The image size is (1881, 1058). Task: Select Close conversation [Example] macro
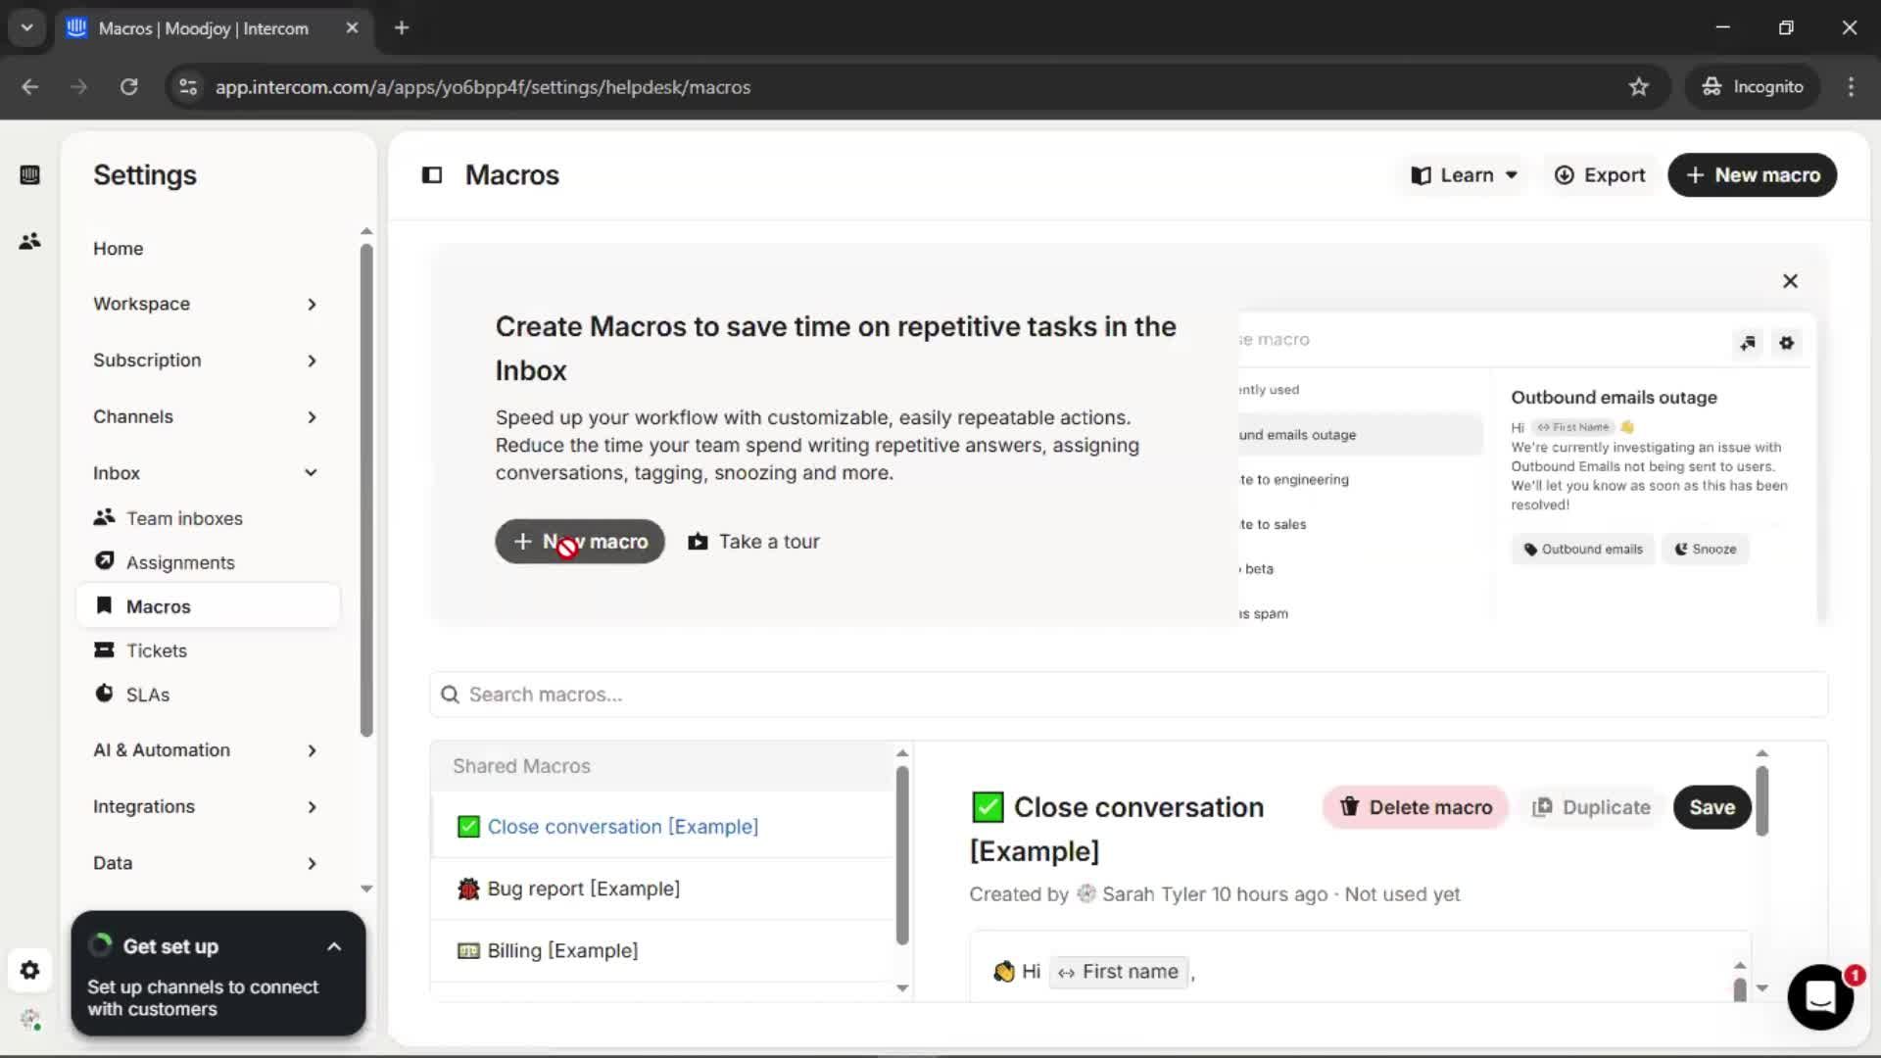click(662, 827)
